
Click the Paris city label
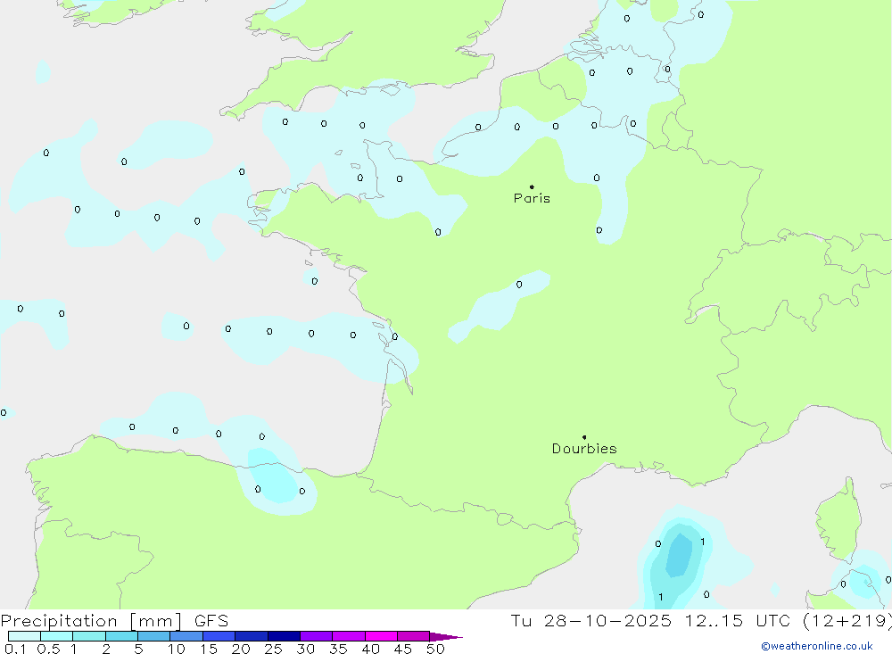point(532,198)
